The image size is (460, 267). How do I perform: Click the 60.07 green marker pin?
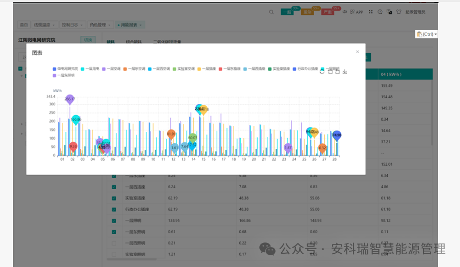coord(193,138)
